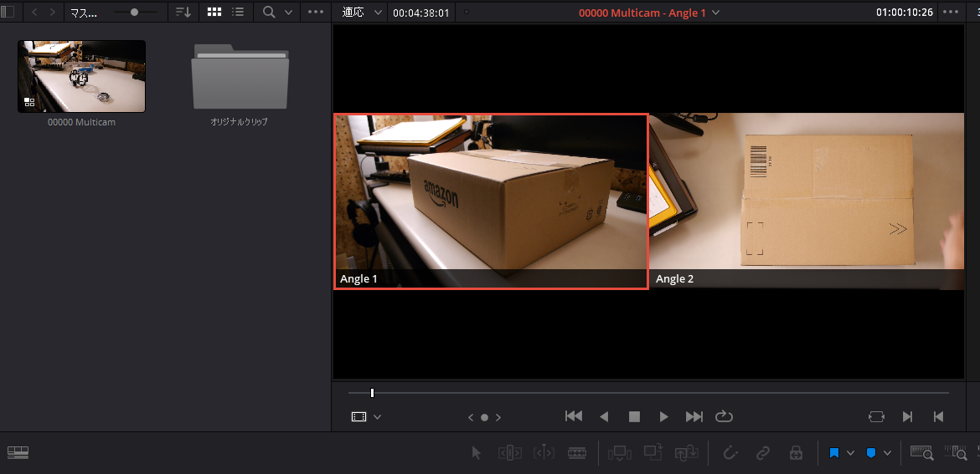This screenshot has width=980, height=474.
Task: Jump to next angle page arrow
Action: click(x=498, y=417)
